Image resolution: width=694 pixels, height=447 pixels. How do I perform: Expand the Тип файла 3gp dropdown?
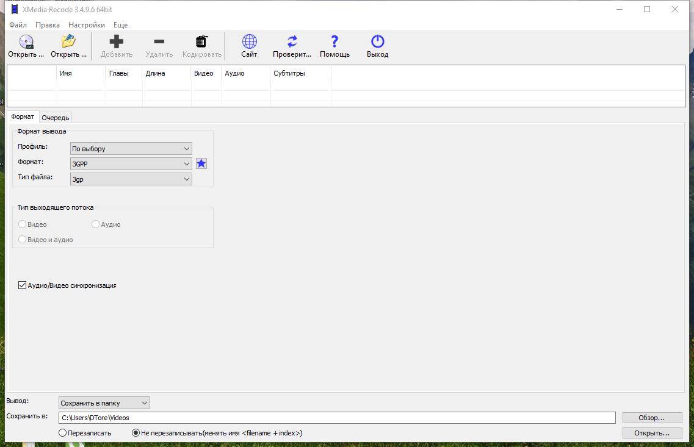[x=131, y=179]
